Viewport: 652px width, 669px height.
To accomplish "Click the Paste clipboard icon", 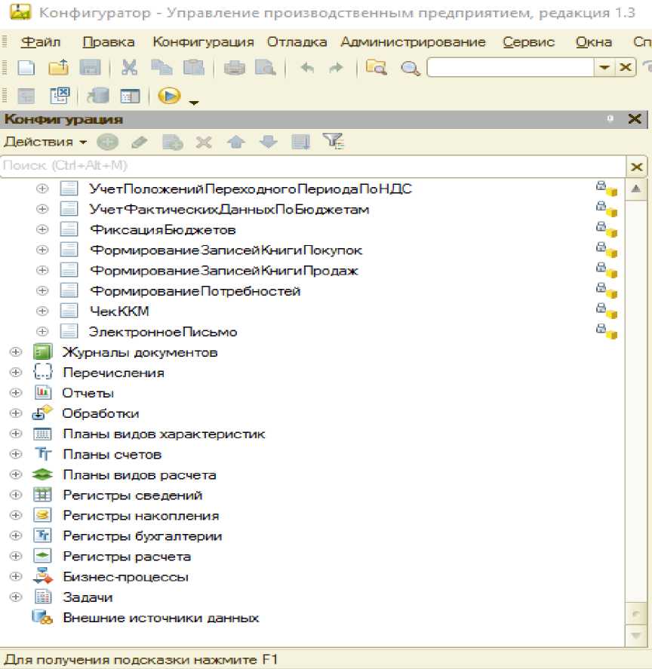I will (x=193, y=67).
